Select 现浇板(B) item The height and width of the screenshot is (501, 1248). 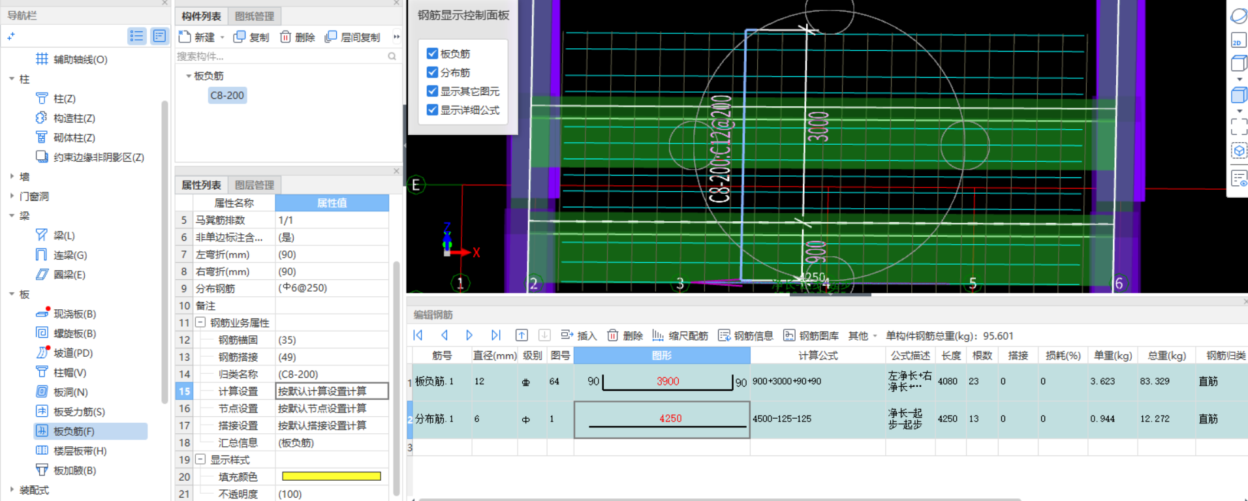[74, 314]
